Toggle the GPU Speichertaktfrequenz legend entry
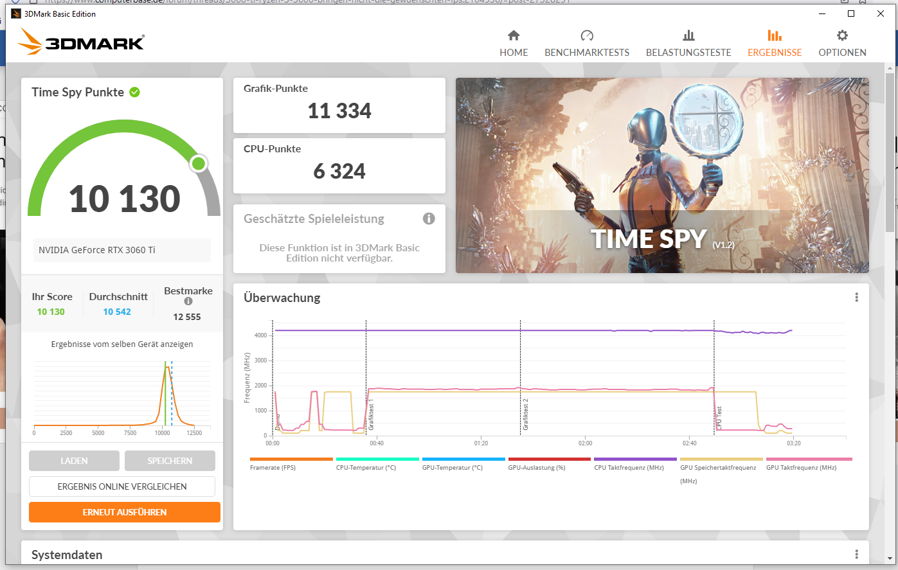 pos(721,470)
